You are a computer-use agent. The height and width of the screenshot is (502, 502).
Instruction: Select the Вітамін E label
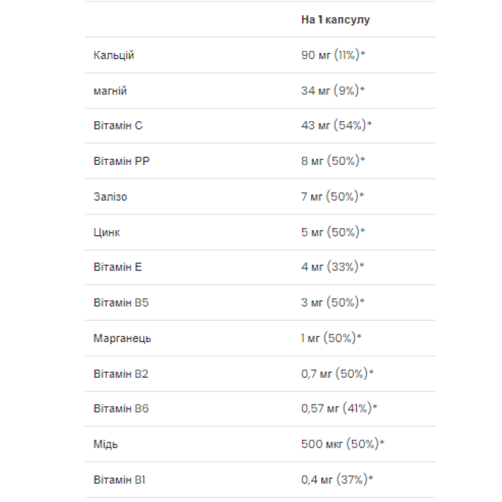118,267
